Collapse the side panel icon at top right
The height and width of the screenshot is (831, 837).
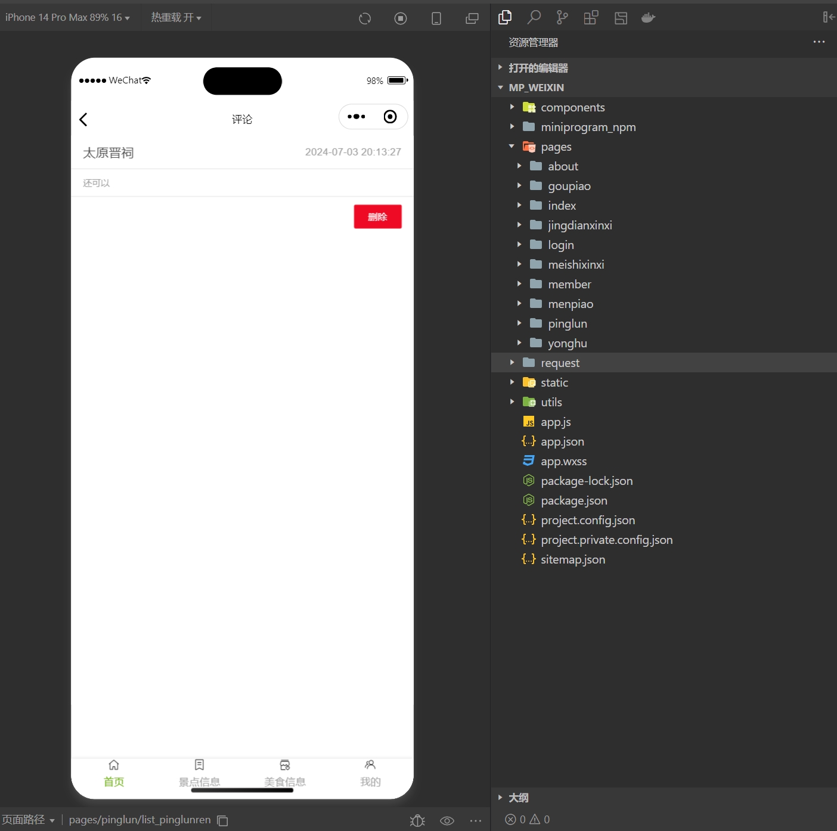click(x=829, y=17)
